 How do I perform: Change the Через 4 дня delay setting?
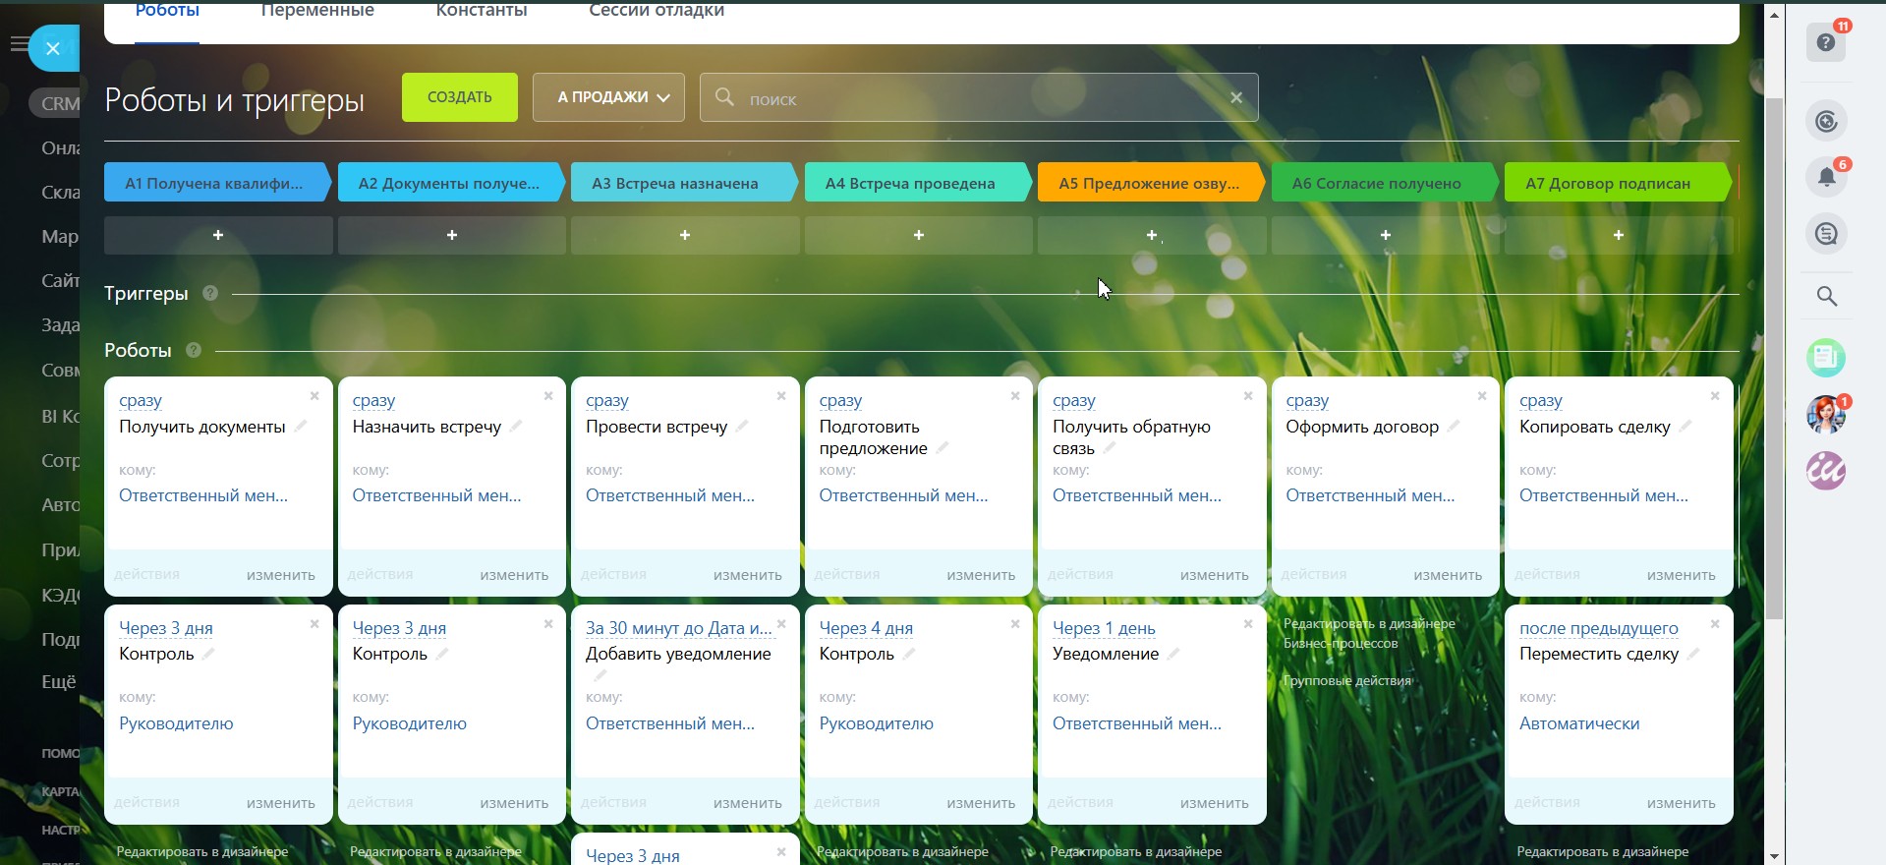point(865,628)
